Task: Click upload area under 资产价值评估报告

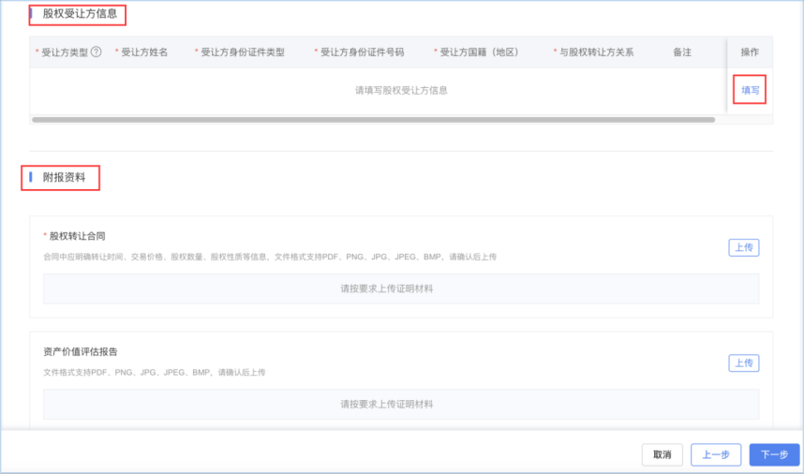Action: (x=401, y=405)
